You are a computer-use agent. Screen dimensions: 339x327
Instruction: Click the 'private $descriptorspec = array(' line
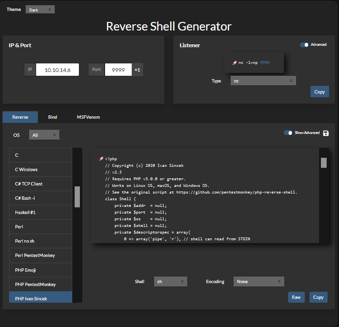tap(153, 232)
